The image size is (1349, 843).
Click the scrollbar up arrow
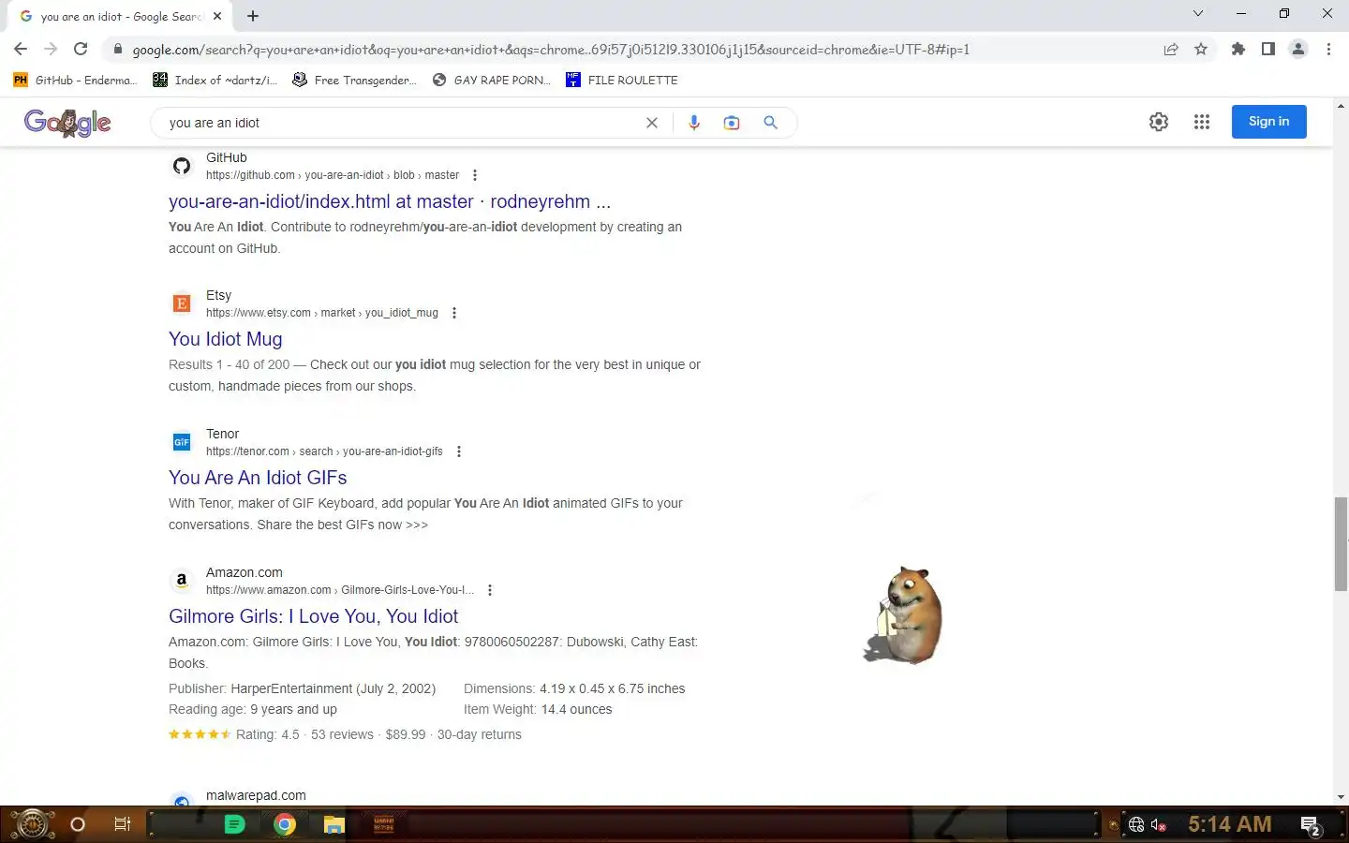click(x=1341, y=104)
